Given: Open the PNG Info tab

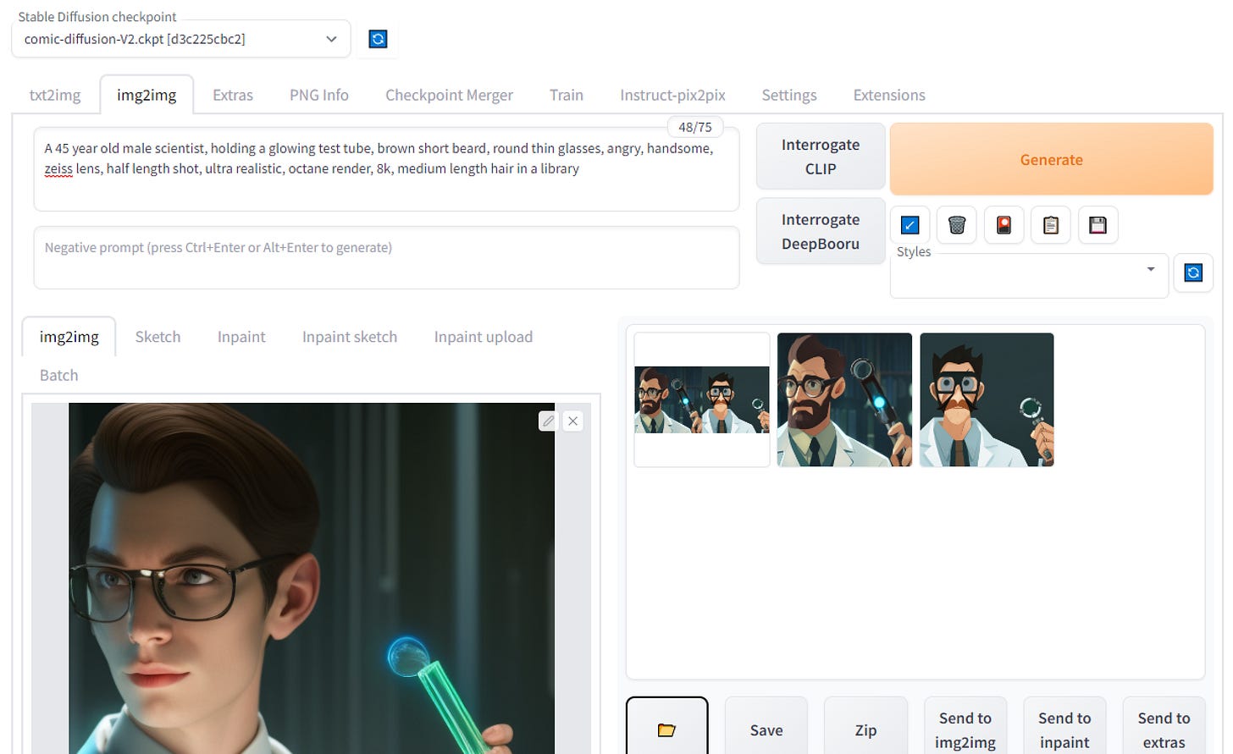Looking at the screenshot, I should [318, 95].
